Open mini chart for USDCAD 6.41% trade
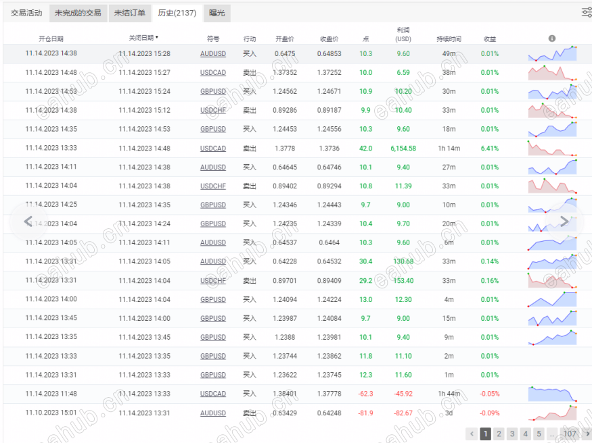 (552, 148)
